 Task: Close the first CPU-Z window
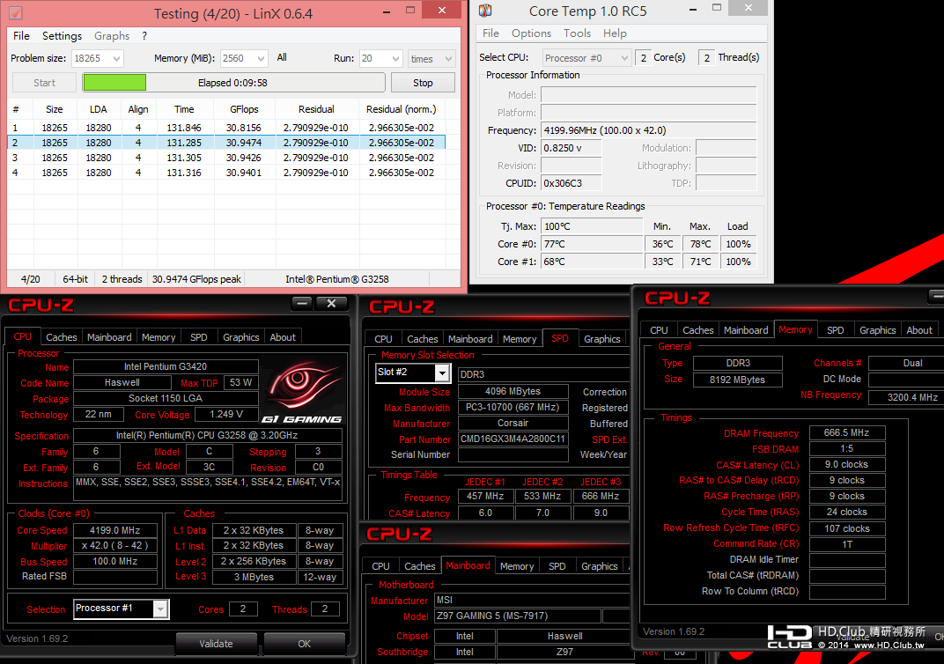[331, 304]
